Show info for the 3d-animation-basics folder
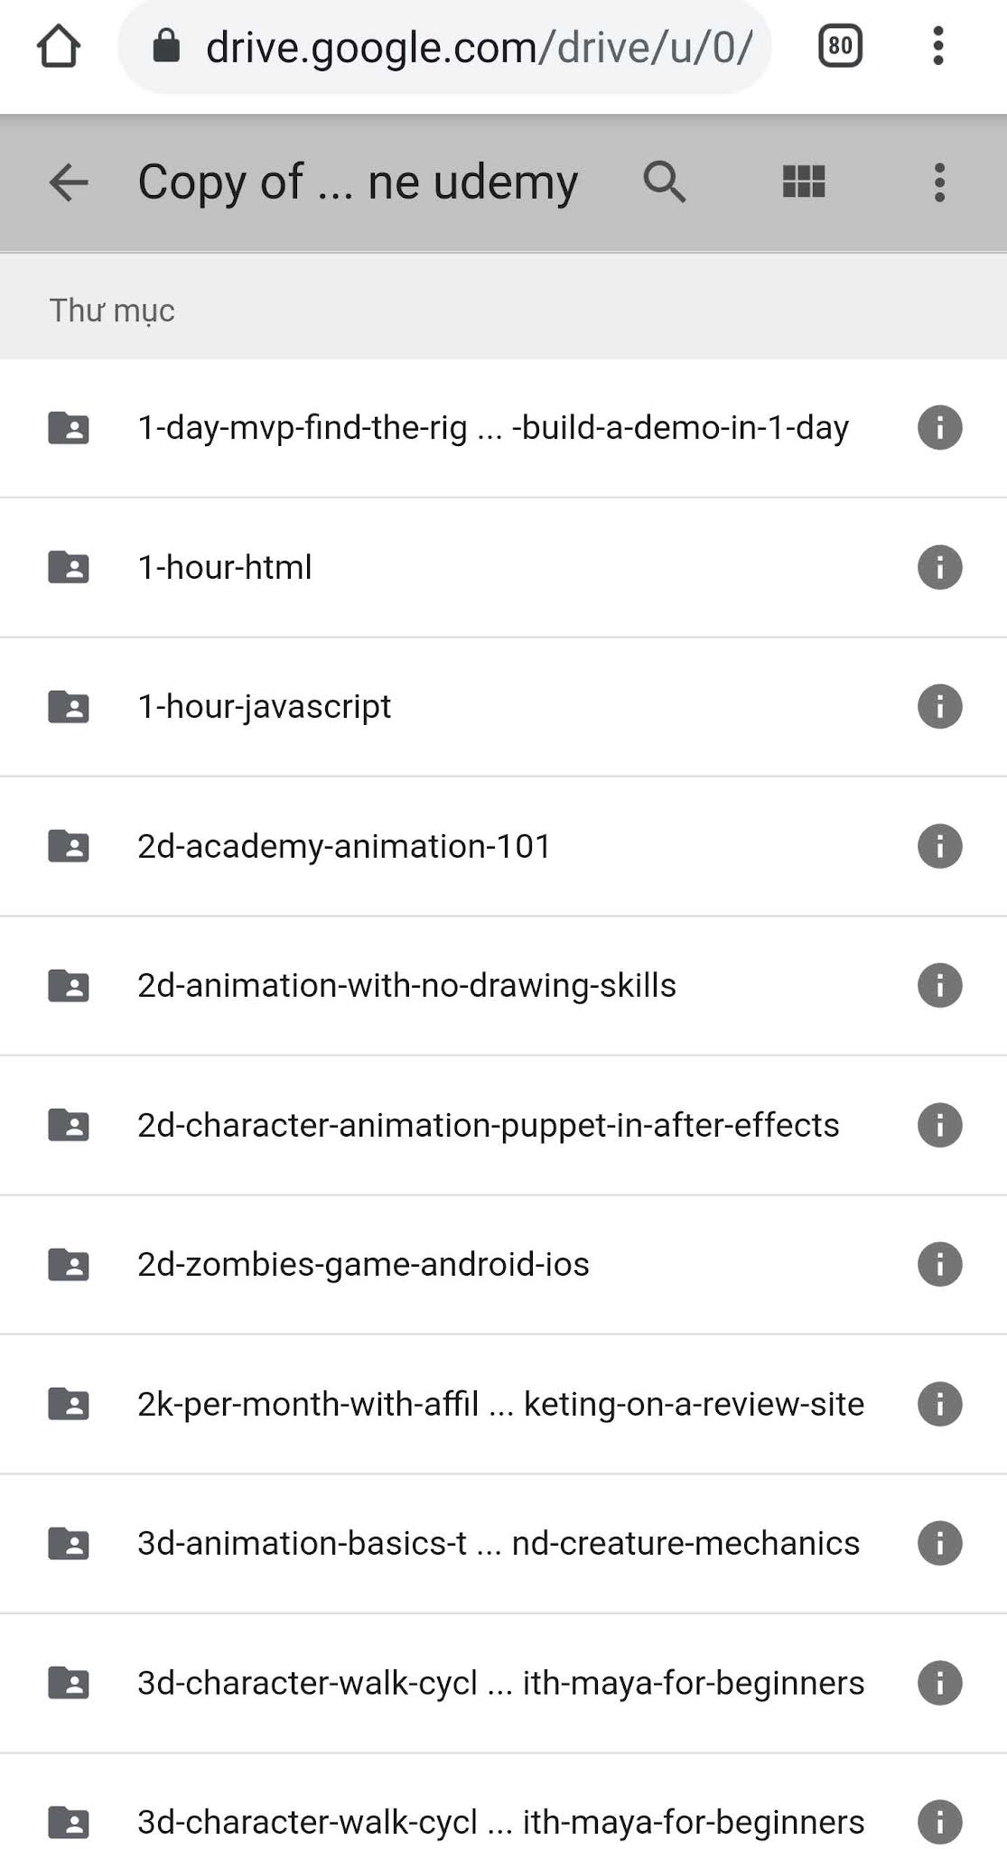Viewport: 1007px width, 1849px height. point(939,1543)
